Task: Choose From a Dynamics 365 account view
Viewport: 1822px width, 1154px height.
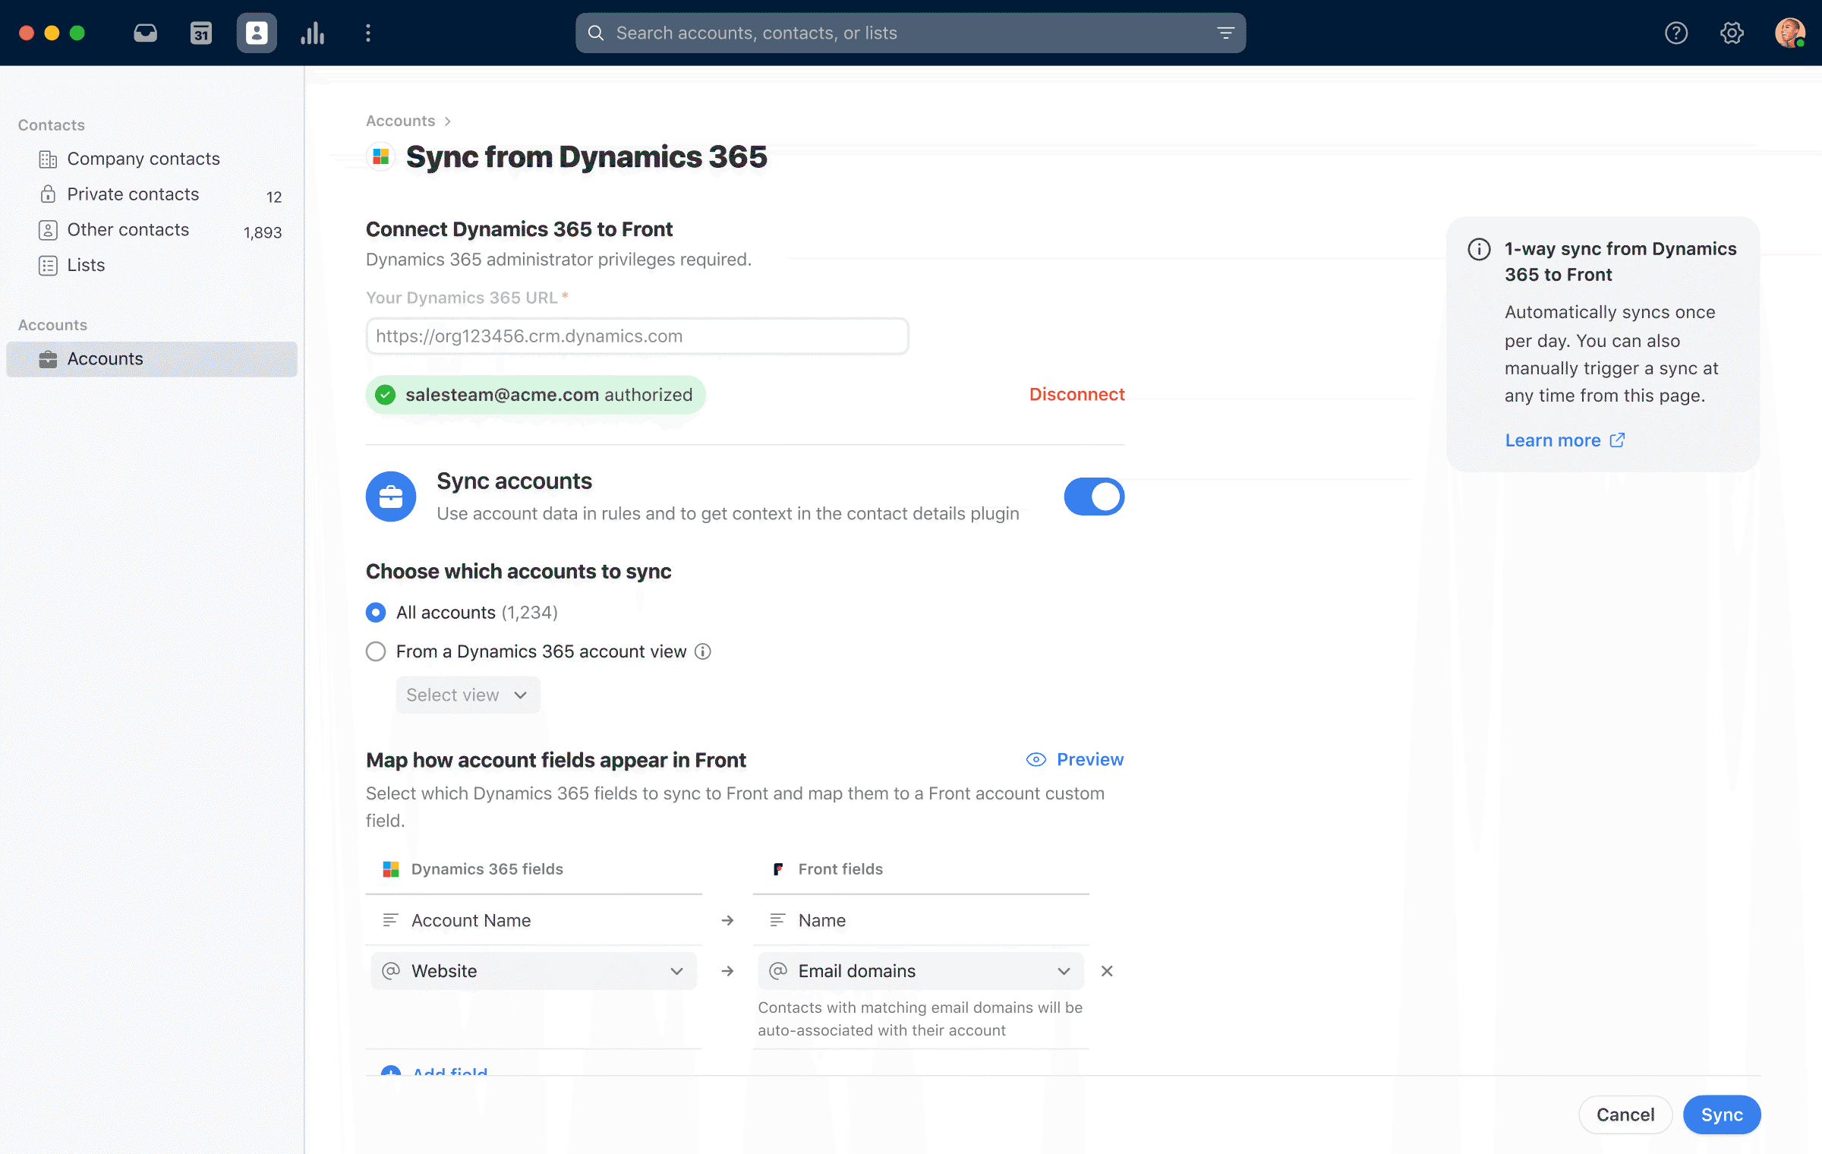Action: 376,651
